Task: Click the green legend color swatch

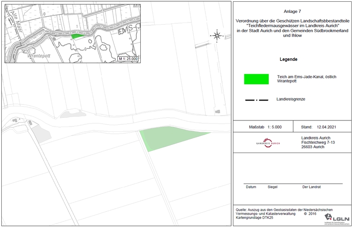Action: click(256, 79)
